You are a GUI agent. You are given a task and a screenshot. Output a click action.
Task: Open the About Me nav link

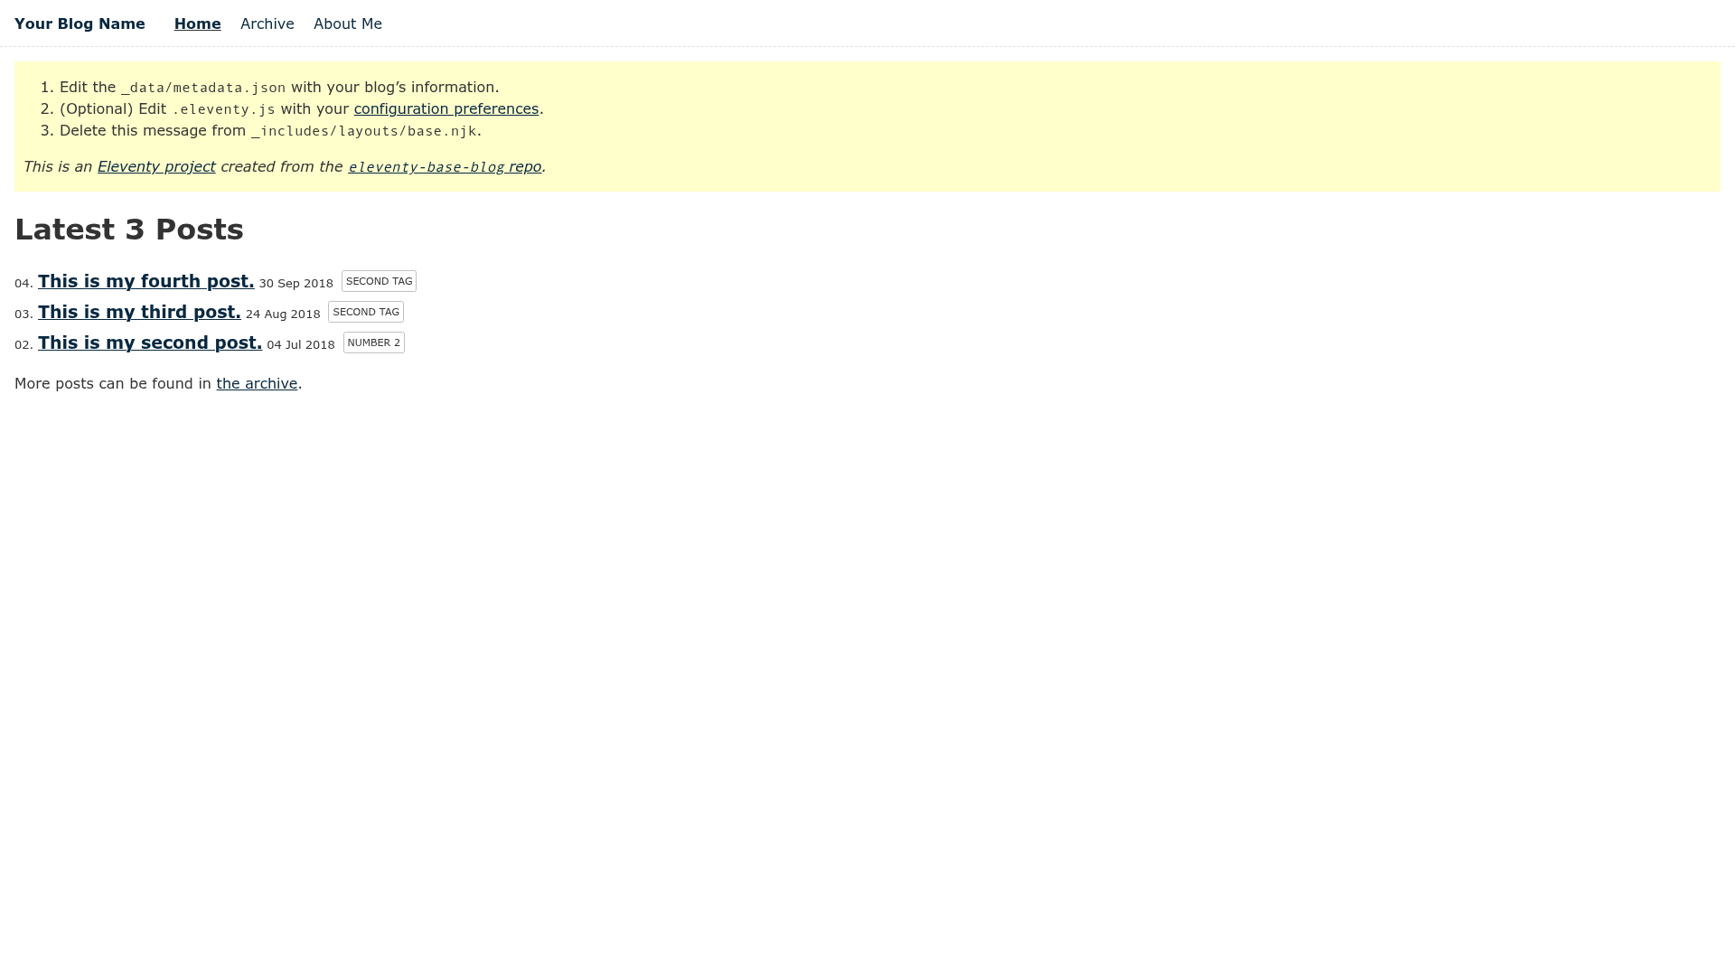(x=348, y=24)
